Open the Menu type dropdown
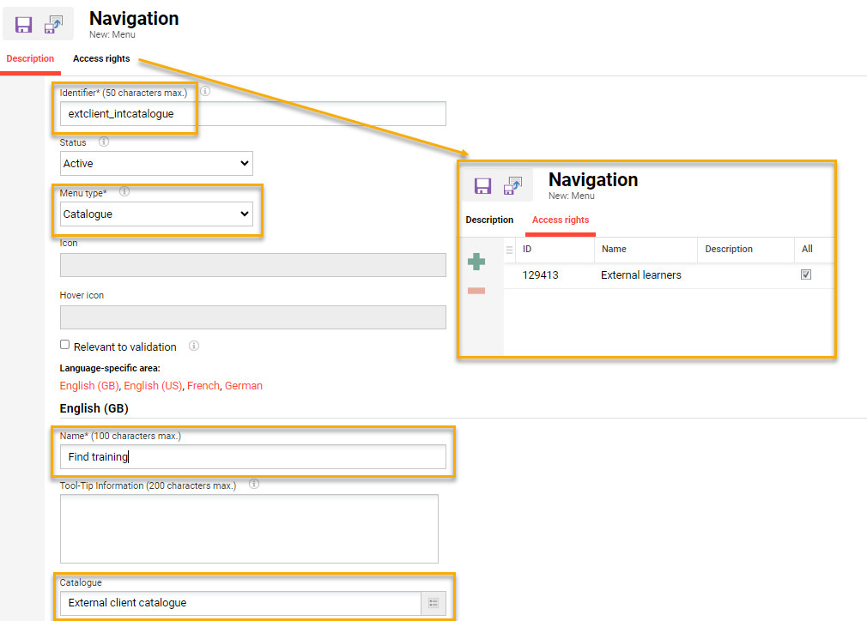The width and height of the screenshot is (867, 621). tap(157, 214)
